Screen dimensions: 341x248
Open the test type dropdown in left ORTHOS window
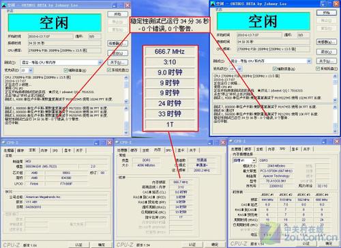tap(100, 62)
